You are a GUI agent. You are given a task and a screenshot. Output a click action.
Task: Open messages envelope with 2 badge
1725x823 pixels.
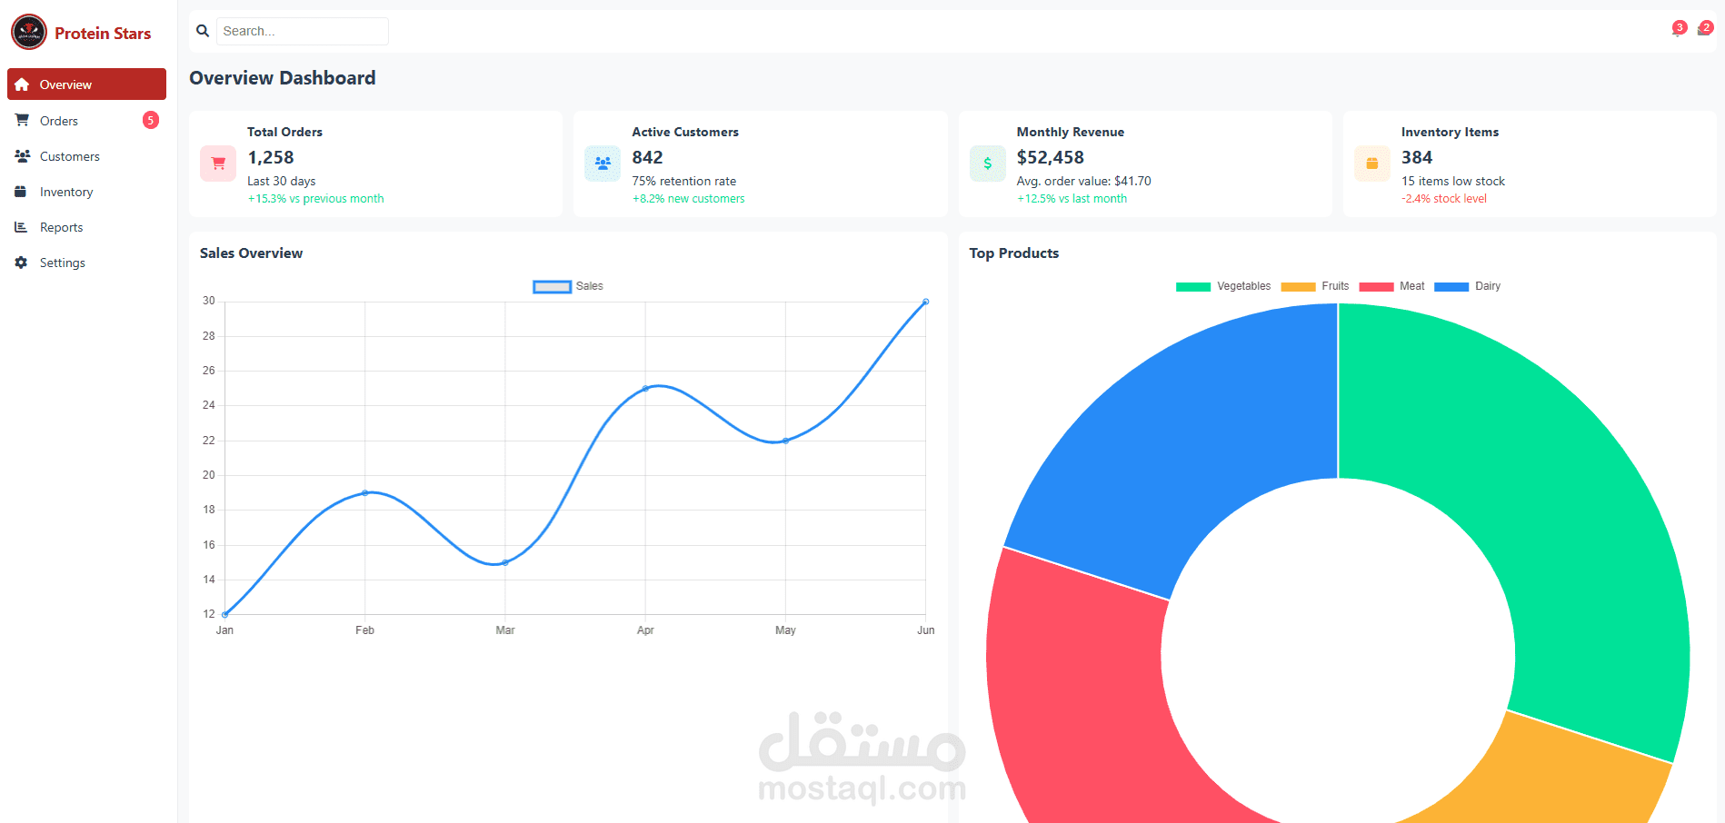click(1705, 29)
